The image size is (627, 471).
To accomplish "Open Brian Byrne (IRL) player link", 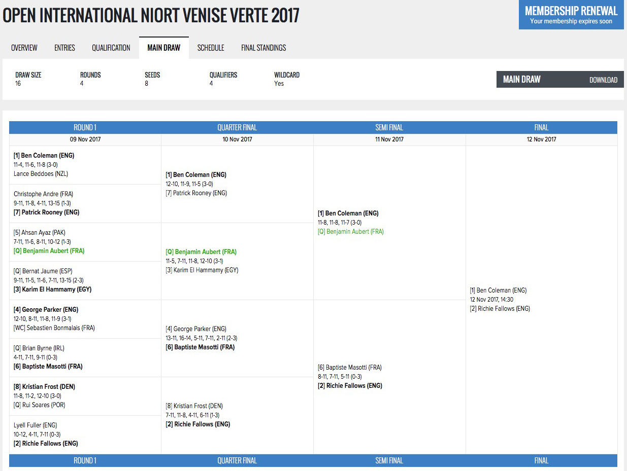I will pos(39,348).
